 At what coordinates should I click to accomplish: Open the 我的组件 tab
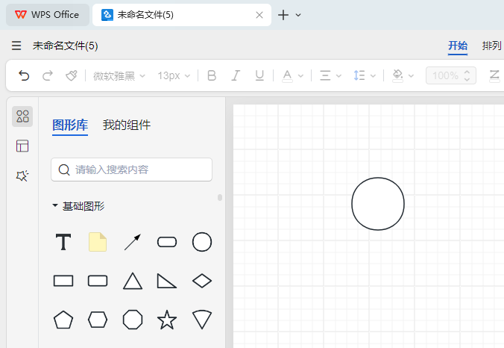pos(127,125)
